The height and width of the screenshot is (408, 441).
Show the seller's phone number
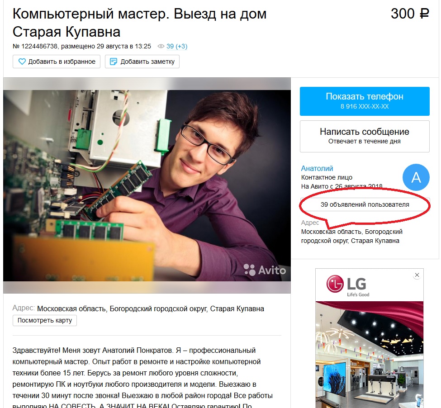coord(365,101)
